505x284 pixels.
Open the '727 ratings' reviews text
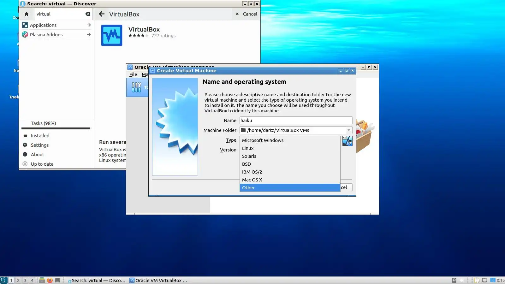[163, 36]
